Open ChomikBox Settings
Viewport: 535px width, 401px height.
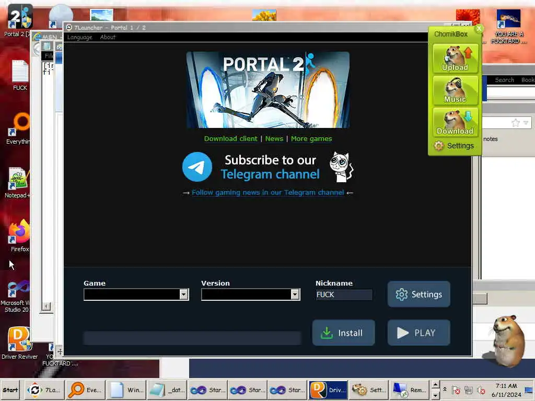454,146
